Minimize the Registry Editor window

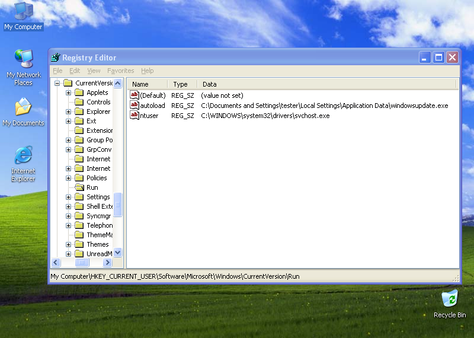coord(425,57)
